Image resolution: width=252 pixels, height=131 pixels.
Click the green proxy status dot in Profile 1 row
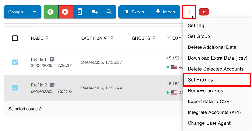[x=168, y=67]
